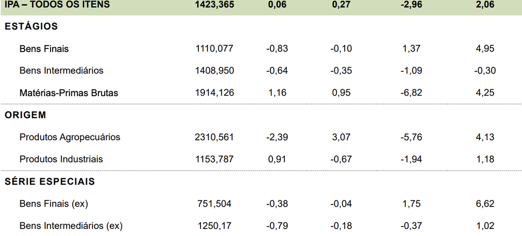Select the value -6,82

(411, 92)
